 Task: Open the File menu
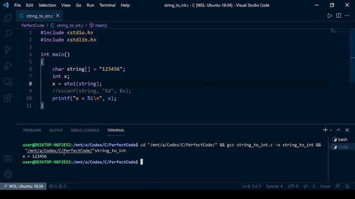pos(17,5)
